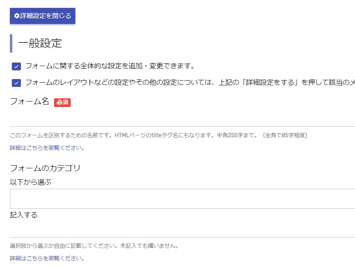Image resolution: width=355 pixels, height=267 pixels.
Task: Open the 以下から選ぶ category dropdown
Action: pyautogui.click(x=182, y=199)
